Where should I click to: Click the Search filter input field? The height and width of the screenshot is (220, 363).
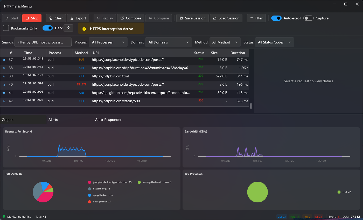click(43, 42)
